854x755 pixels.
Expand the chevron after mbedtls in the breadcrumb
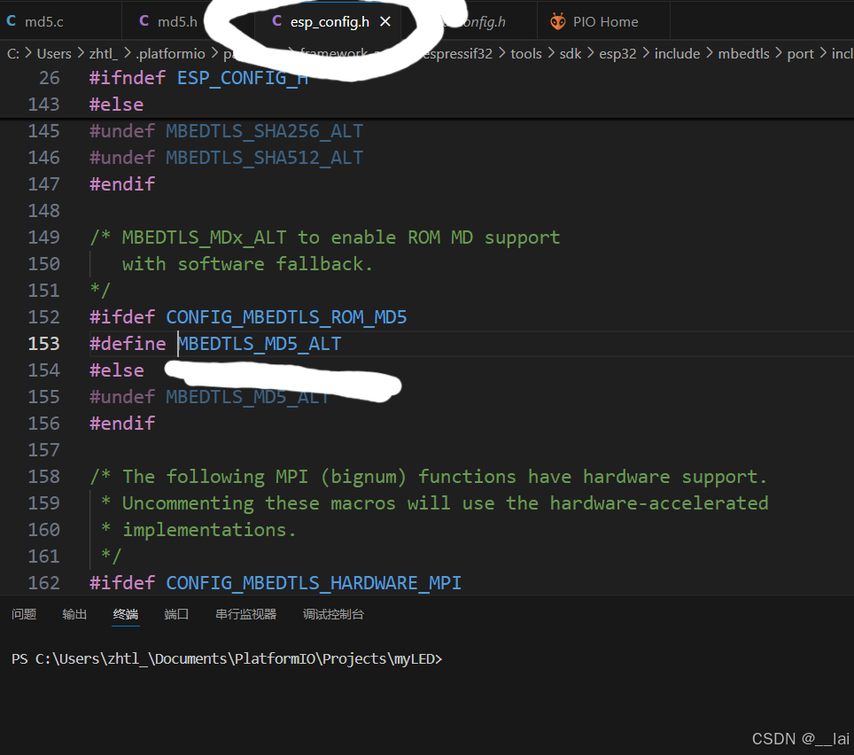pos(776,53)
